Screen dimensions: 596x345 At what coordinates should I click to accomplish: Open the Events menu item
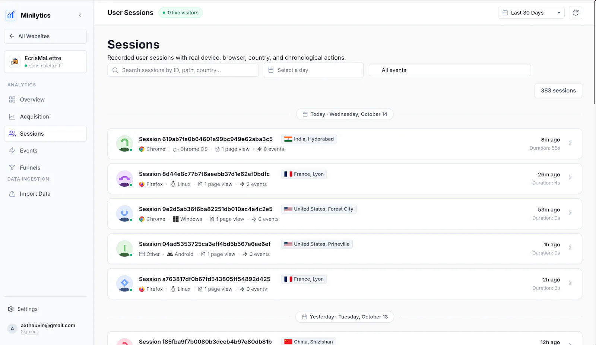click(x=45, y=151)
